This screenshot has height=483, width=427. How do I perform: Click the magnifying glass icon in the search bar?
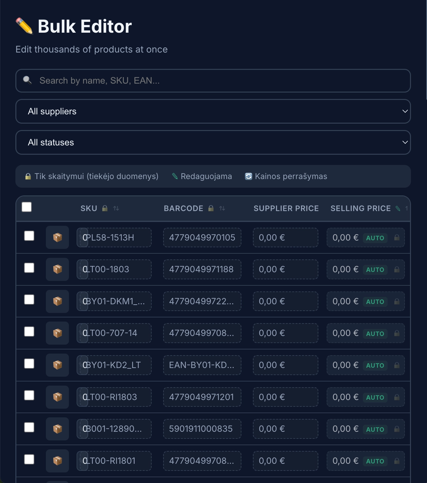point(27,80)
